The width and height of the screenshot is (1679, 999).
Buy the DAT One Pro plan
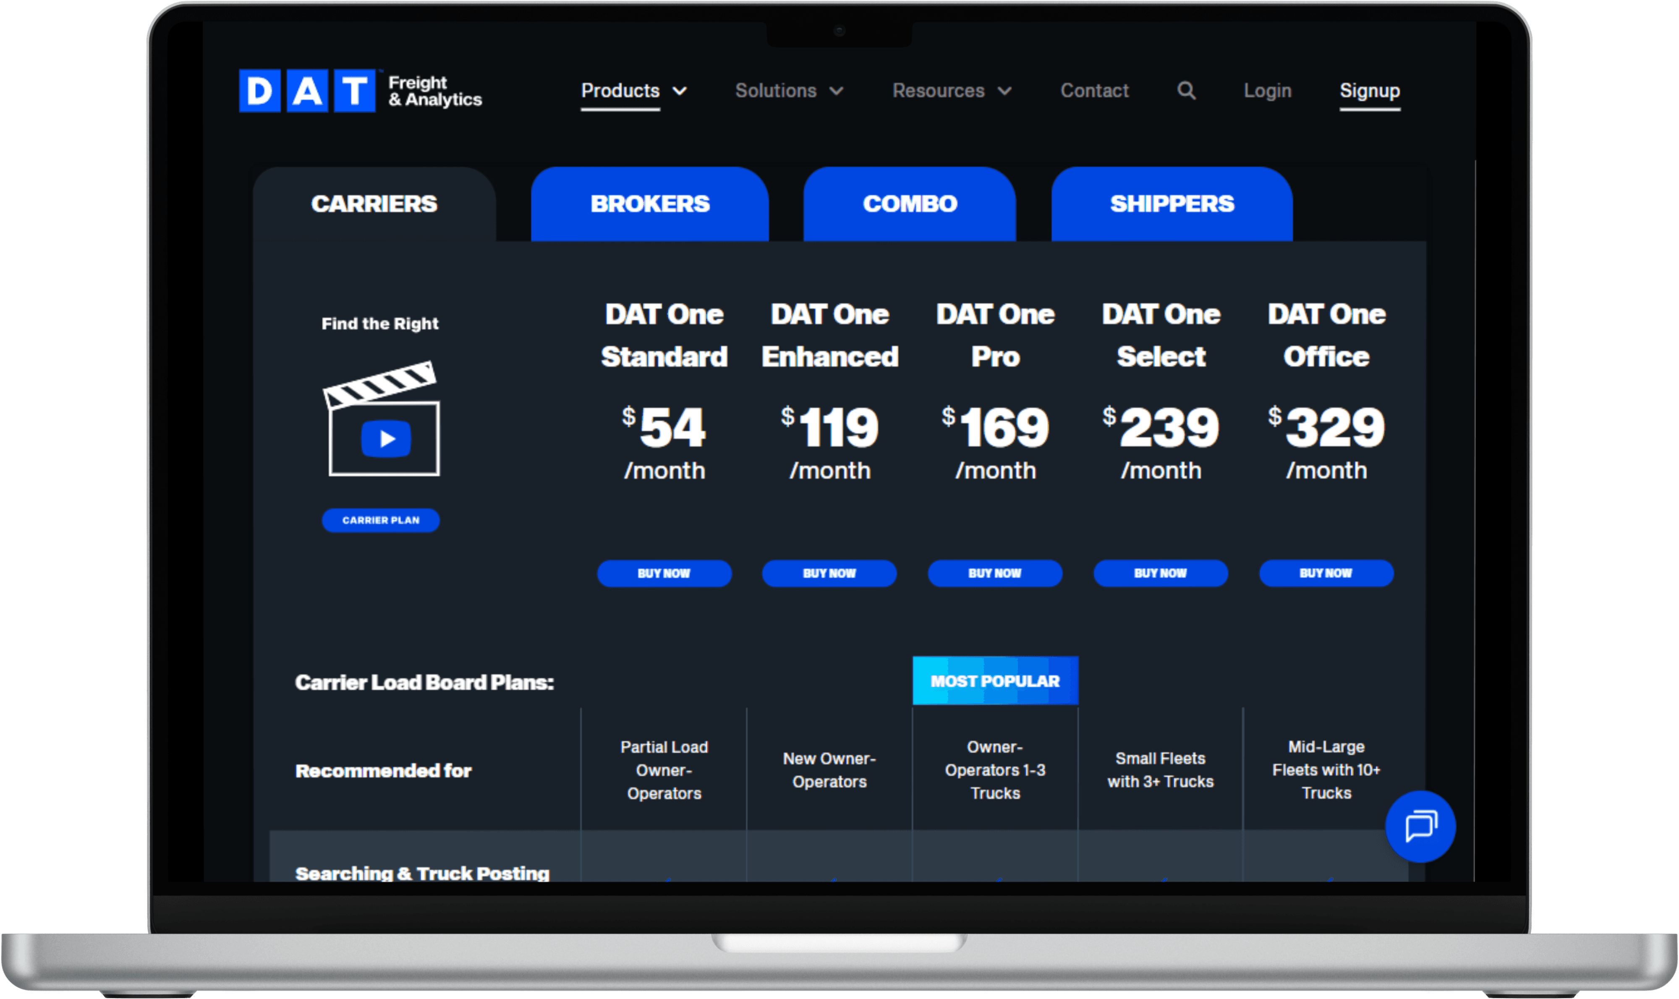995,574
